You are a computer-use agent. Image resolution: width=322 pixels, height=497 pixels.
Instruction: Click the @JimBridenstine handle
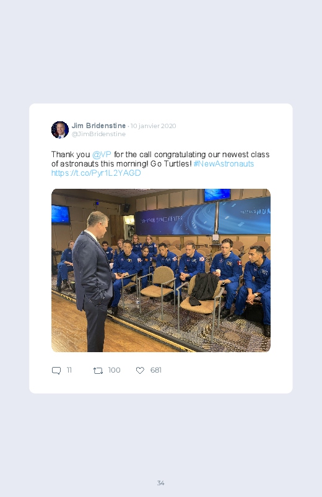[98, 134]
